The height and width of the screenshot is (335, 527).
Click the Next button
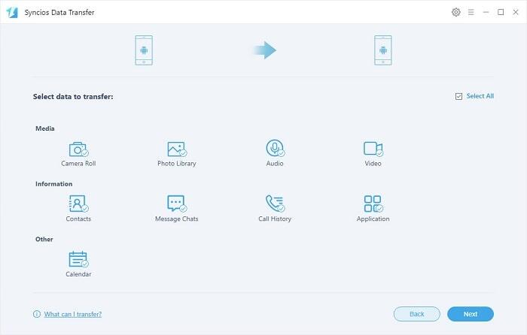click(470, 314)
